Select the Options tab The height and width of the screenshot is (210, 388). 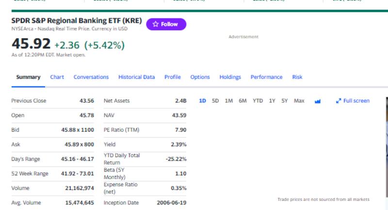tap(200, 77)
